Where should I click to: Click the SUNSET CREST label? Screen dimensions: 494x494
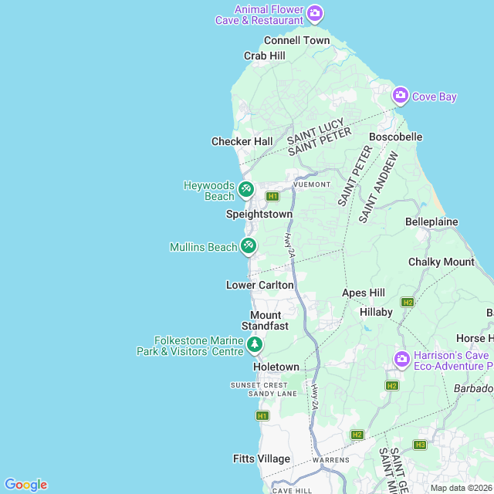point(259,385)
